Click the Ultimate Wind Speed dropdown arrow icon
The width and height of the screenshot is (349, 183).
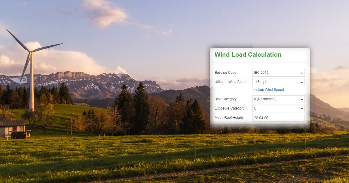302,82
